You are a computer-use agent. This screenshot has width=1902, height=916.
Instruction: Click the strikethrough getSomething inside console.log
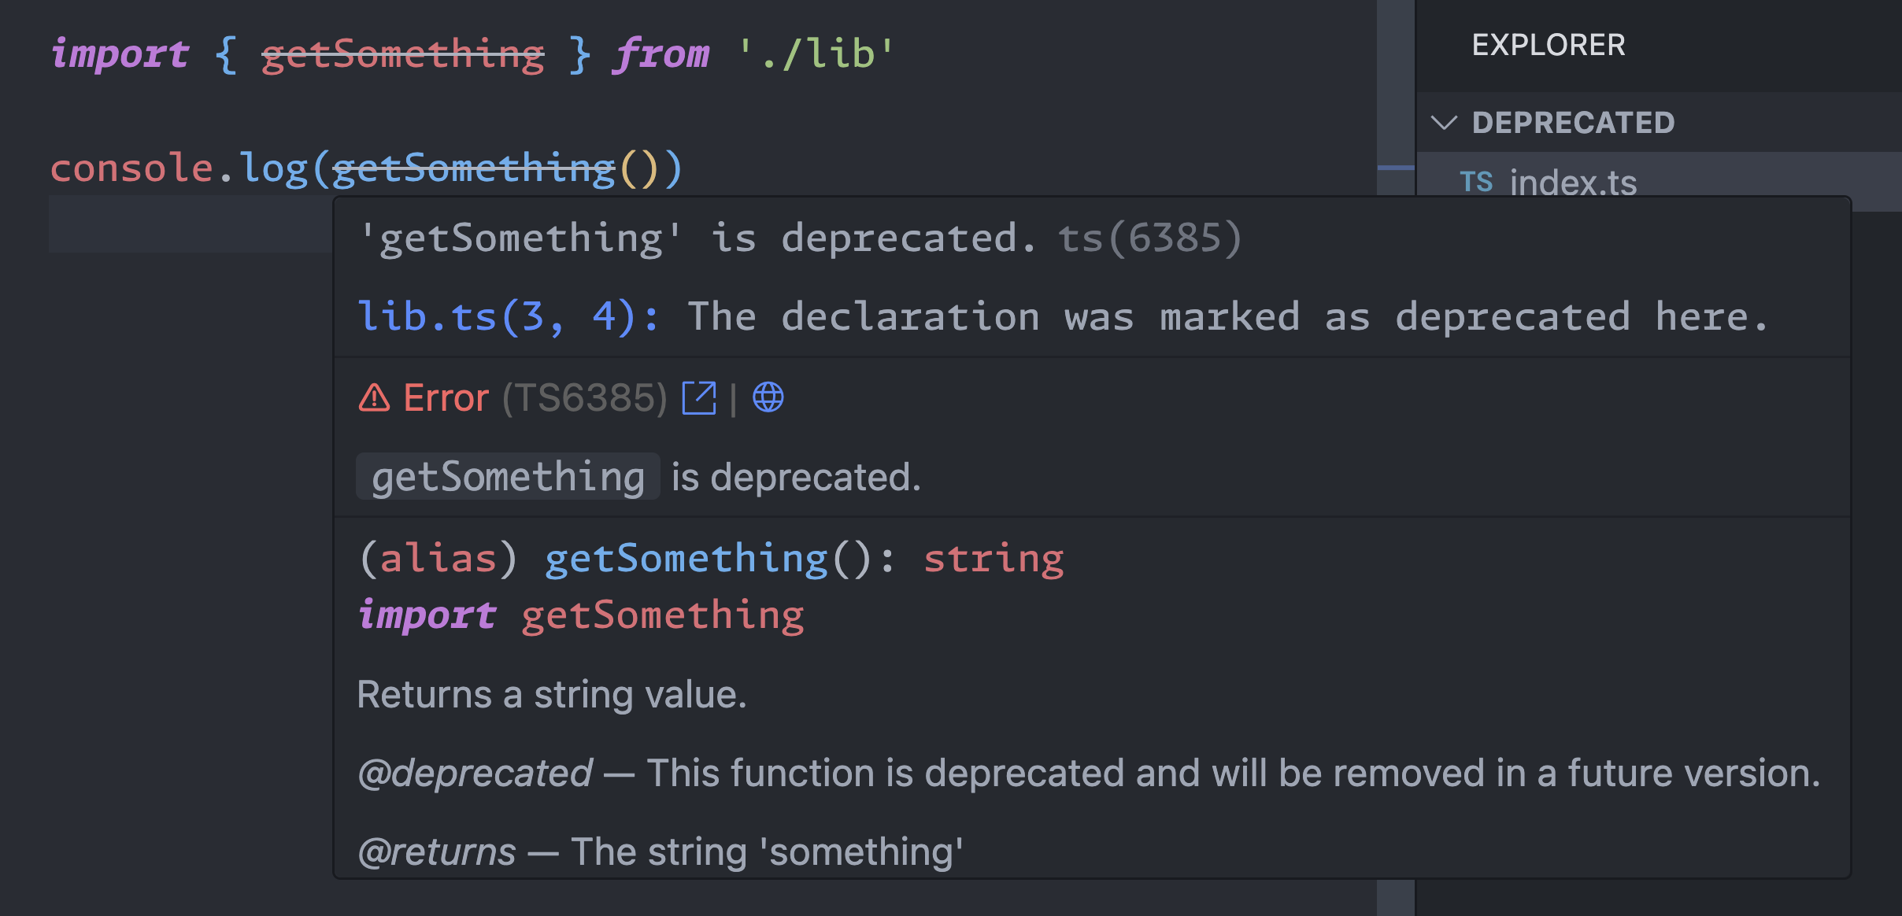[x=474, y=167]
